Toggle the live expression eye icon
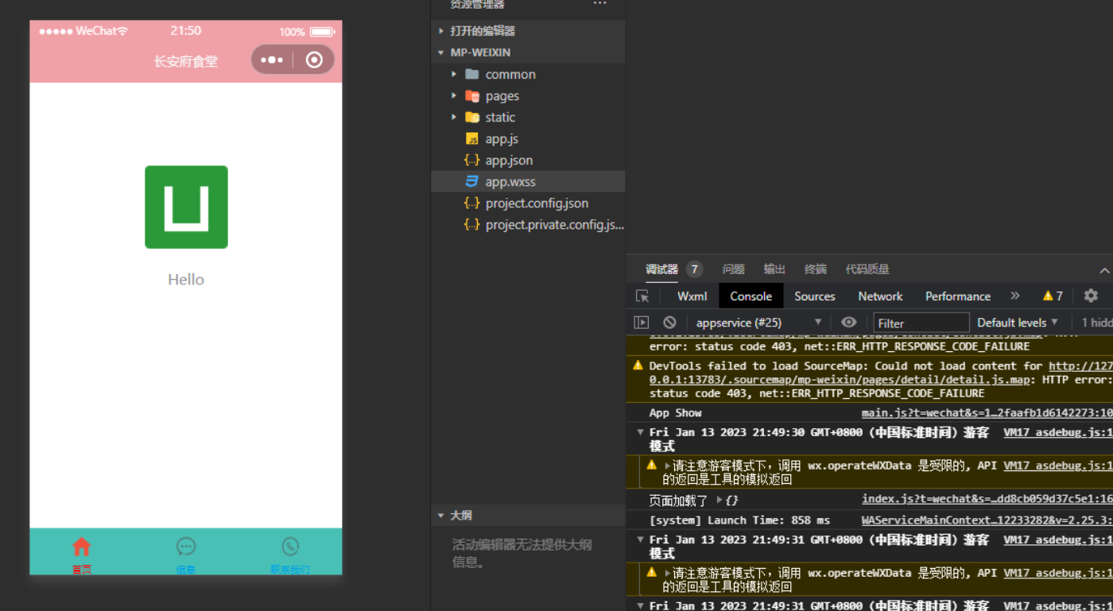The image size is (1113, 611). 849,323
